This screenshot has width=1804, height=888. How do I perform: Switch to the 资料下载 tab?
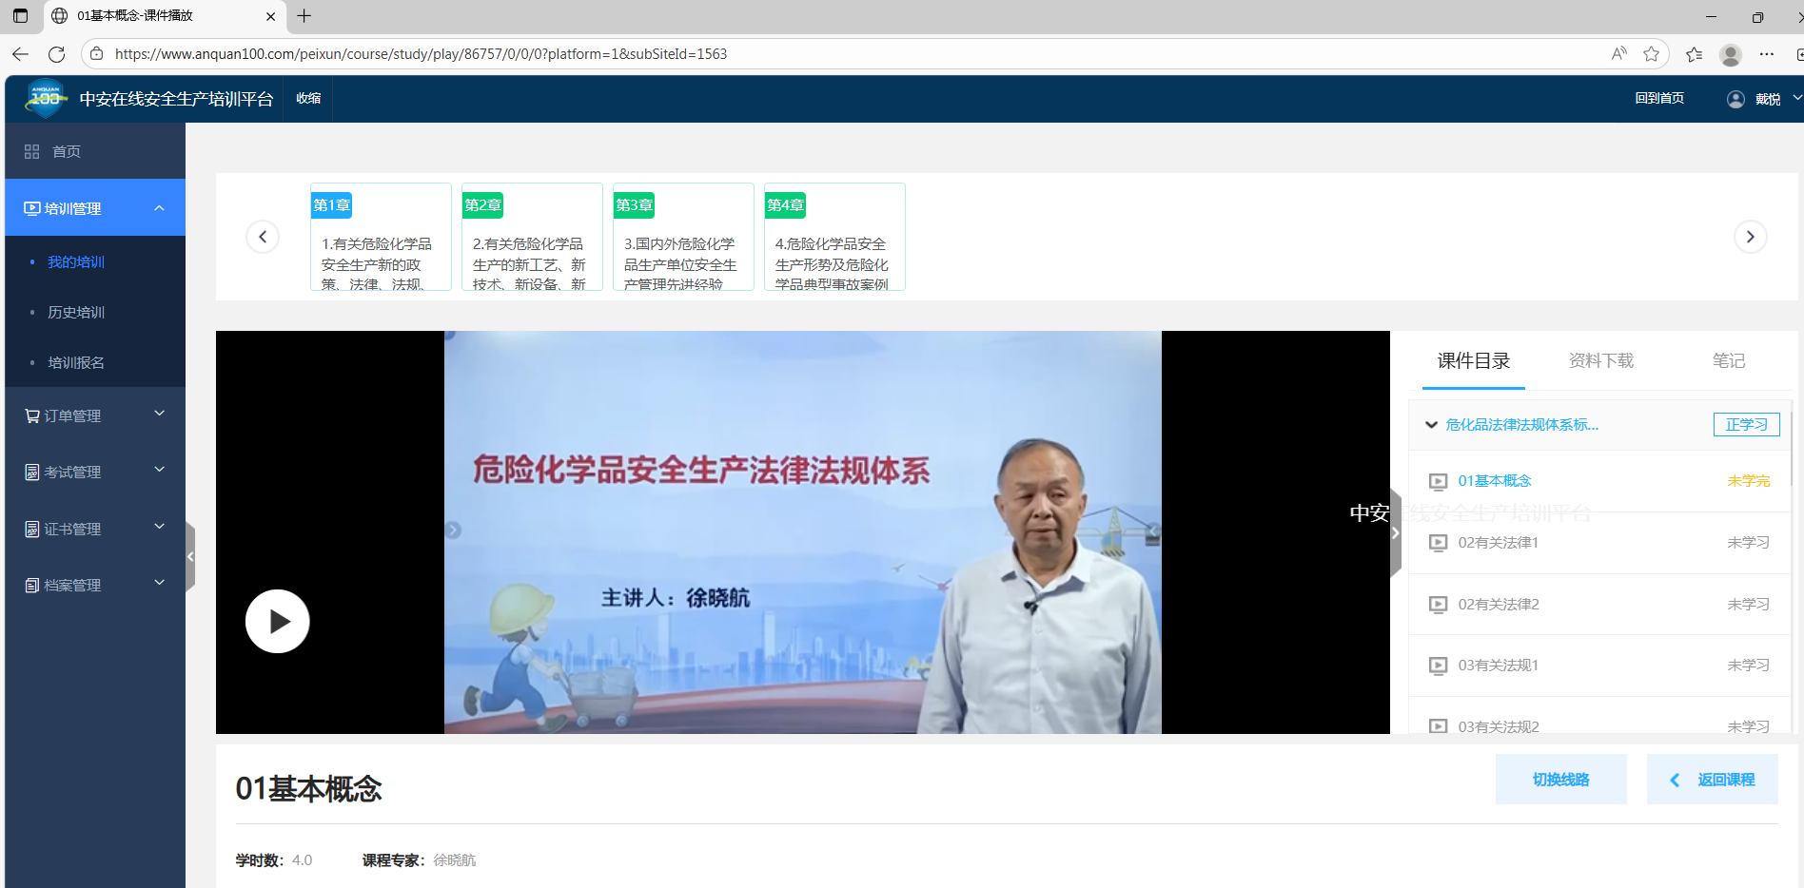coord(1600,360)
